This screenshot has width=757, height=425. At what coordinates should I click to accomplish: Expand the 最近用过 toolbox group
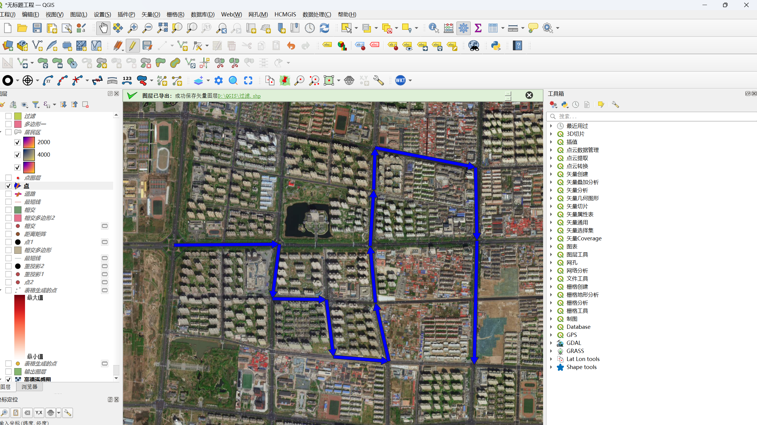(551, 126)
